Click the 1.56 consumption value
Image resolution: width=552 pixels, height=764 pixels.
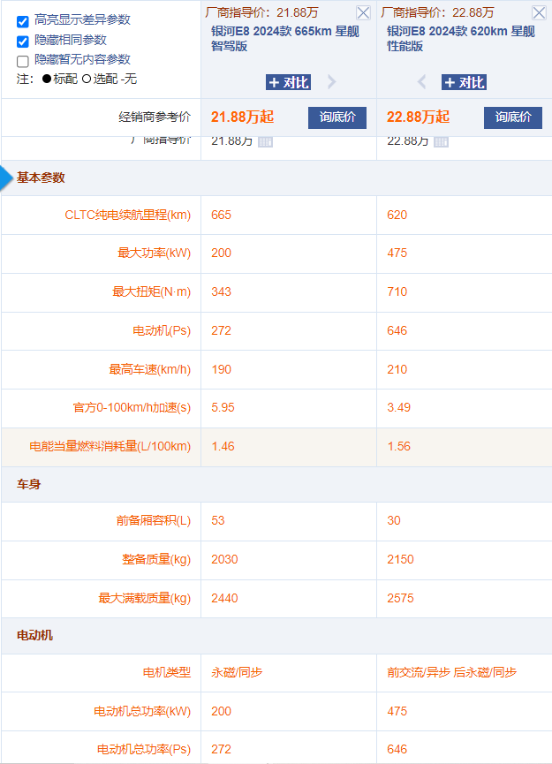tap(399, 446)
